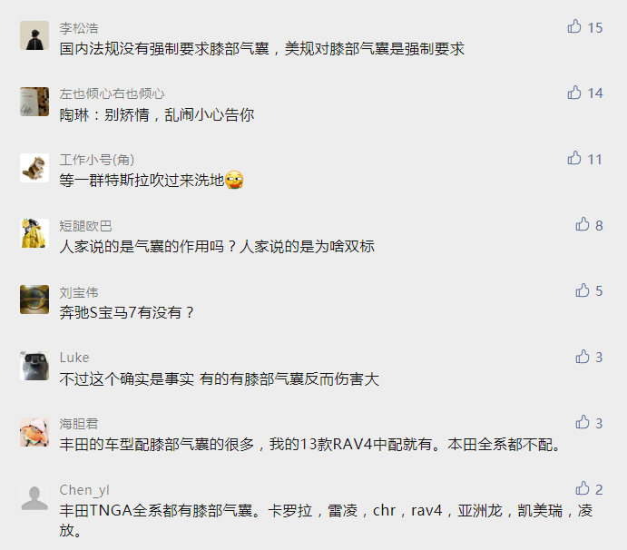Open 左也倾心右也倾心 avatar picture
This screenshot has height=550, width=627.
click(x=34, y=102)
